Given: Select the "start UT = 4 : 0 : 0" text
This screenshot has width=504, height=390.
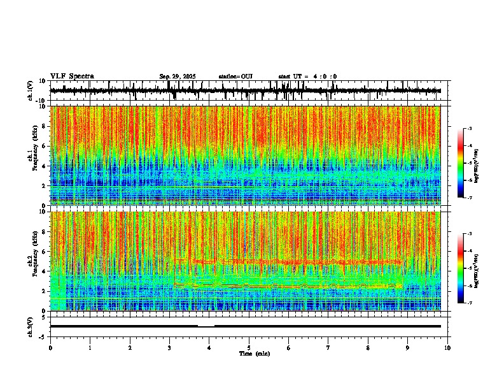Looking at the screenshot, I should point(307,76).
